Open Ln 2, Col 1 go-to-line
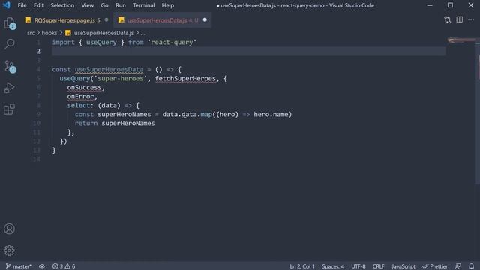 302,266
